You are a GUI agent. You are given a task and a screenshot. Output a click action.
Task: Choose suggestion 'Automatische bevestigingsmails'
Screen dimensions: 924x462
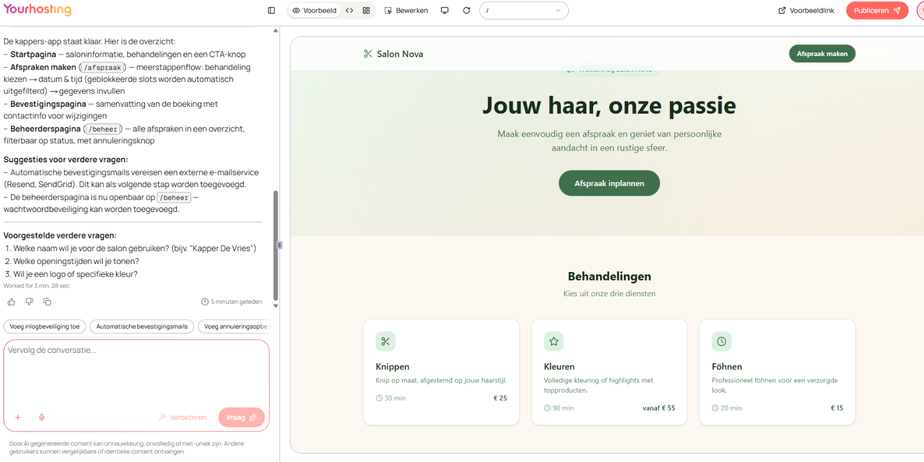click(x=142, y=327)
